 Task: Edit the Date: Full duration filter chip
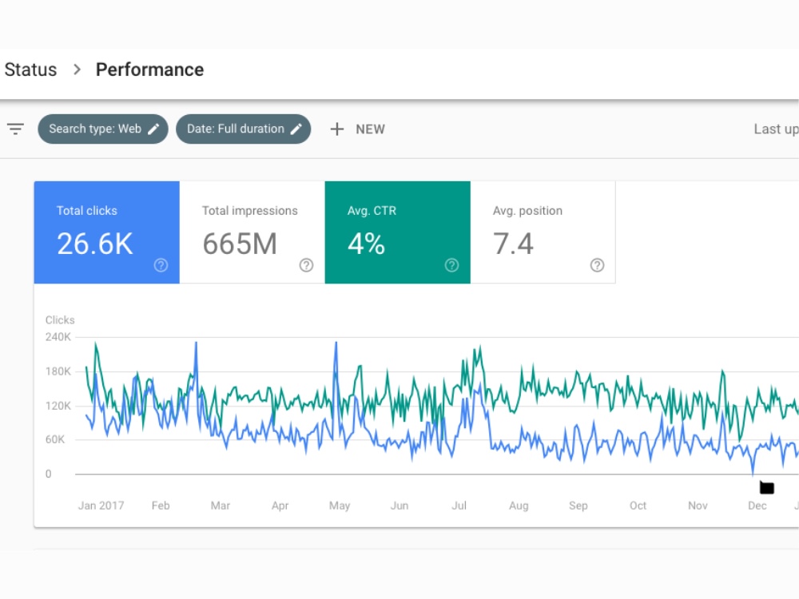[x=243, y=129]
